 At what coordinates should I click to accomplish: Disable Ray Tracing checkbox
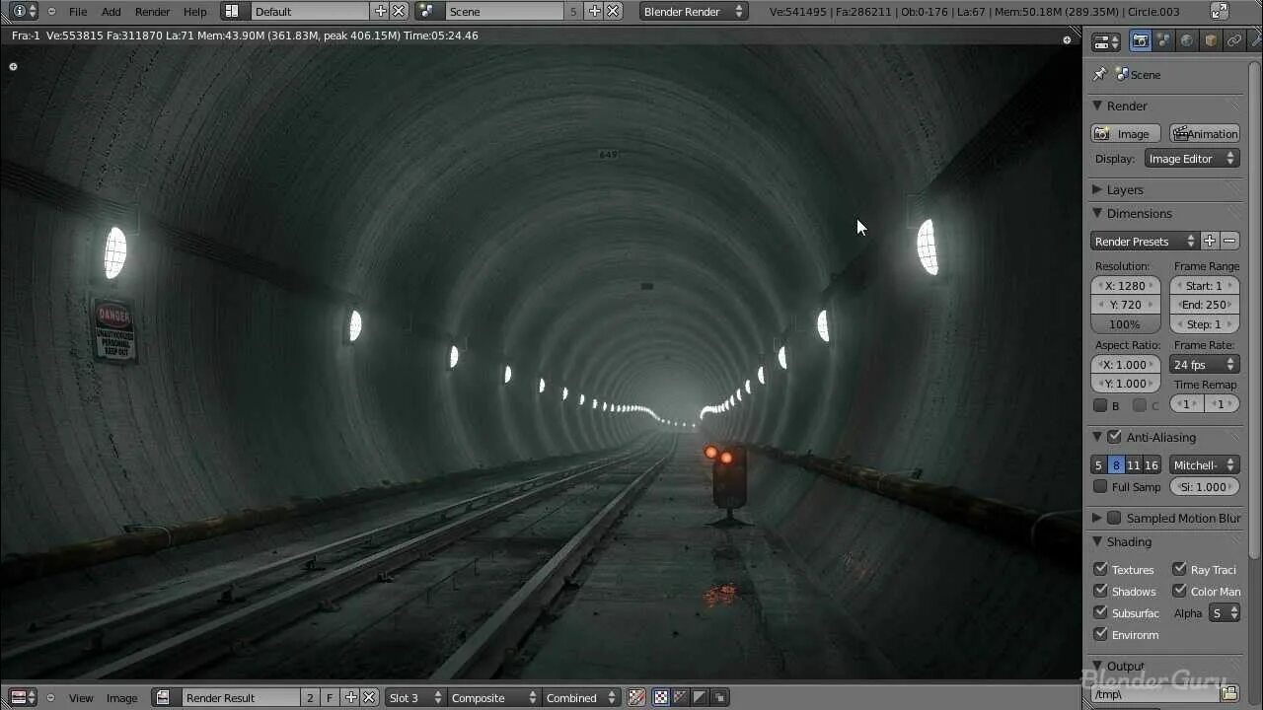(x=1179, y=569)
